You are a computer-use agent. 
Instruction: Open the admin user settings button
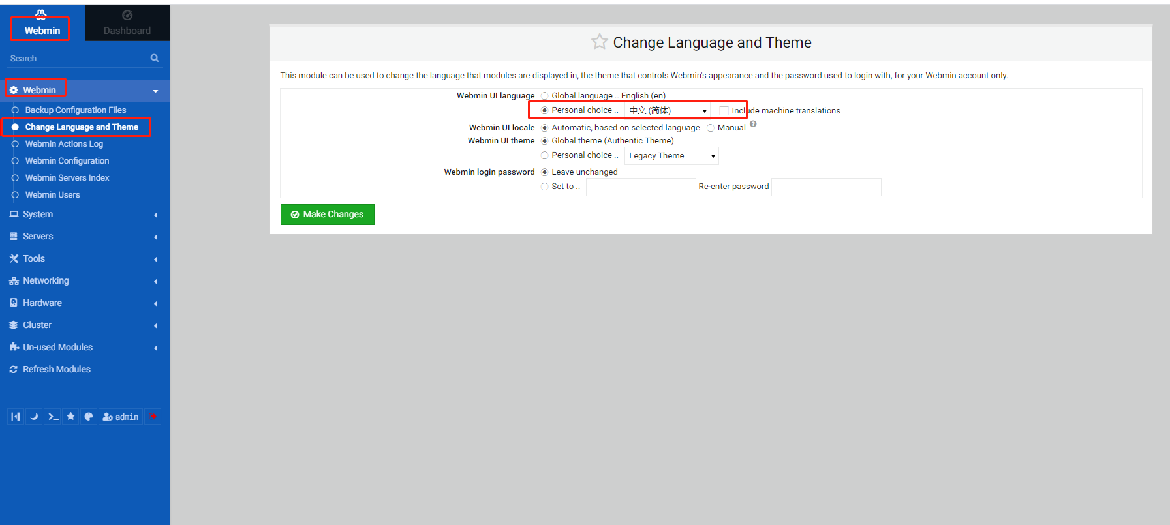[121, 417]
